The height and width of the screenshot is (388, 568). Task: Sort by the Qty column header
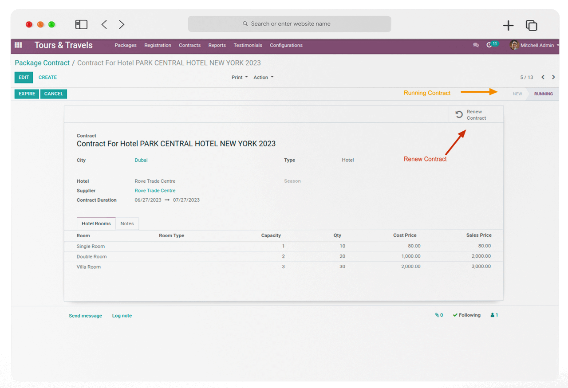click(x=337, y=235)
